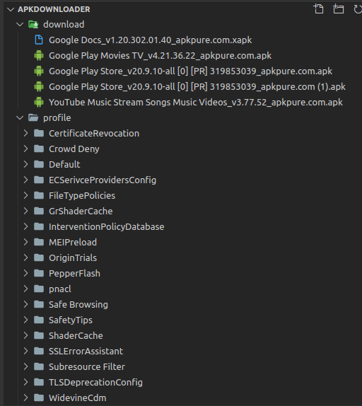This screenshot has height=406, width=362.
Task: Collapse the download folder chevron
Action: [20, 25]
